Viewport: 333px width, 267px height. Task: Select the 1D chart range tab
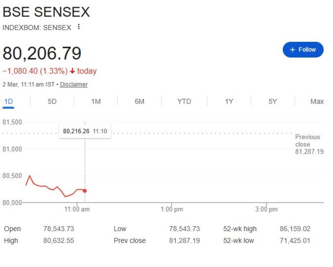(x=8, y=102)
